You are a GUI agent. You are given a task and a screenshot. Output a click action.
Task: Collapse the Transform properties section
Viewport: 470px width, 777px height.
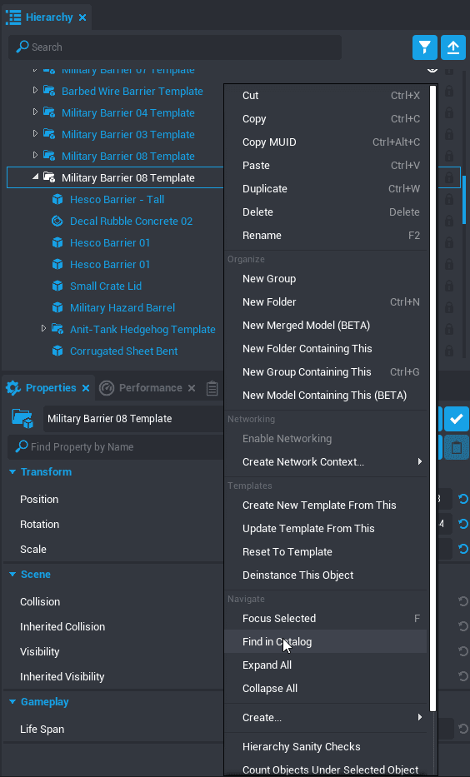(12, 472)
